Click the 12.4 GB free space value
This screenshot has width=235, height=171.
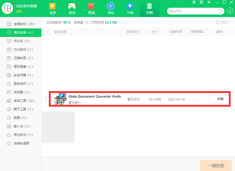(111, 23)
